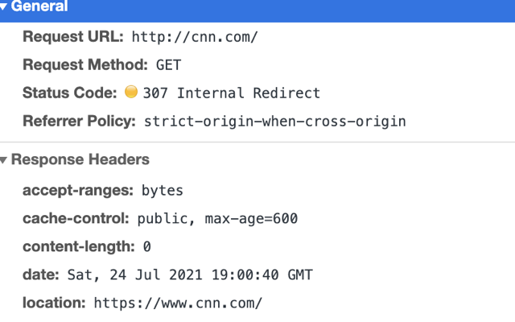
Task: Click the GET request method value
Action: point(168,65)
